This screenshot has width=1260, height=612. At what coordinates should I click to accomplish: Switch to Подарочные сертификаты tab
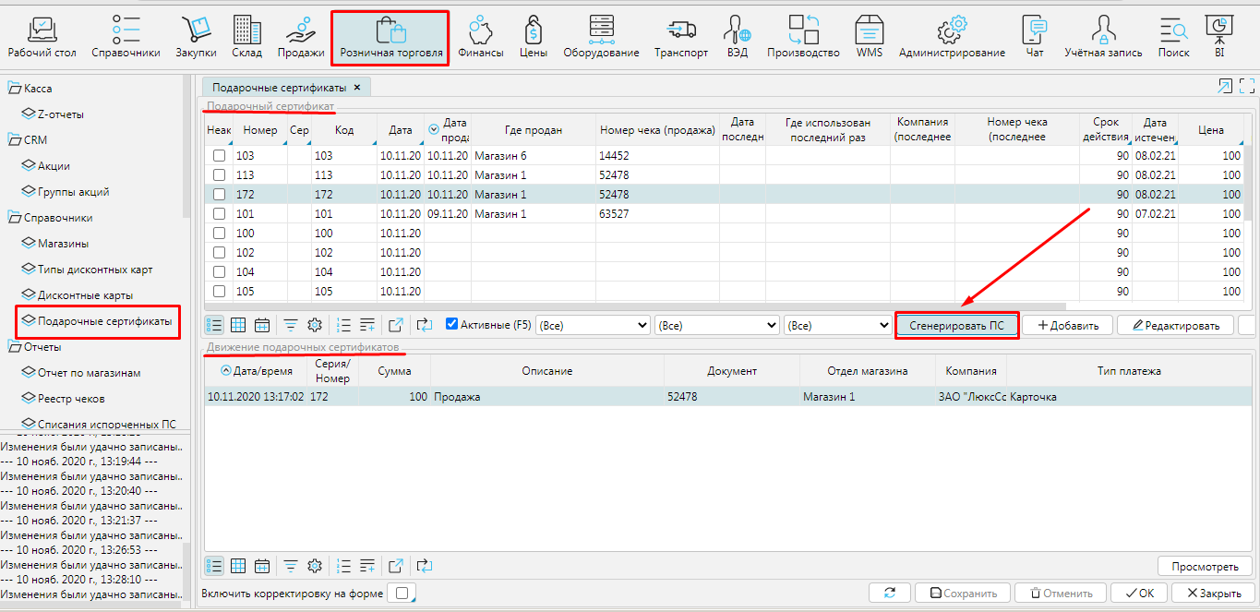(279, 88)
